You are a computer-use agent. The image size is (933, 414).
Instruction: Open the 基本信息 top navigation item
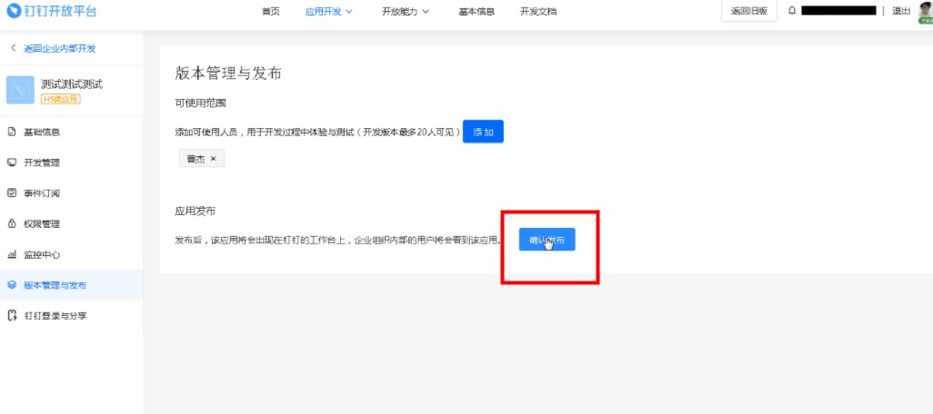[x=477, y=11]
